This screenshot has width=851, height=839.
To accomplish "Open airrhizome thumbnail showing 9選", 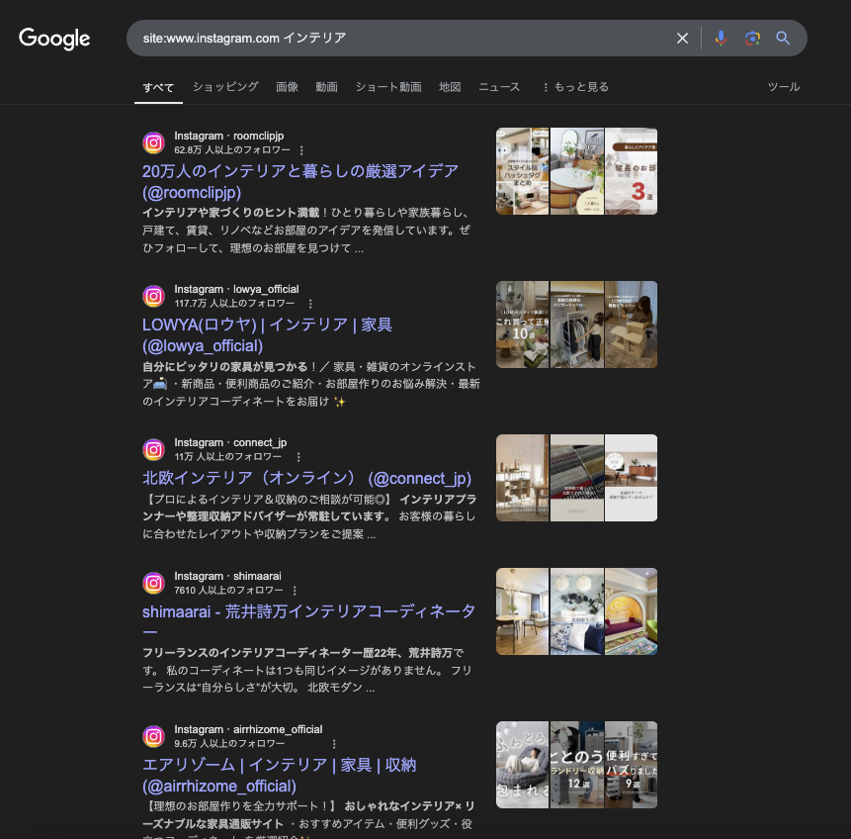I will pyautogui.click(x=632, y=765).
